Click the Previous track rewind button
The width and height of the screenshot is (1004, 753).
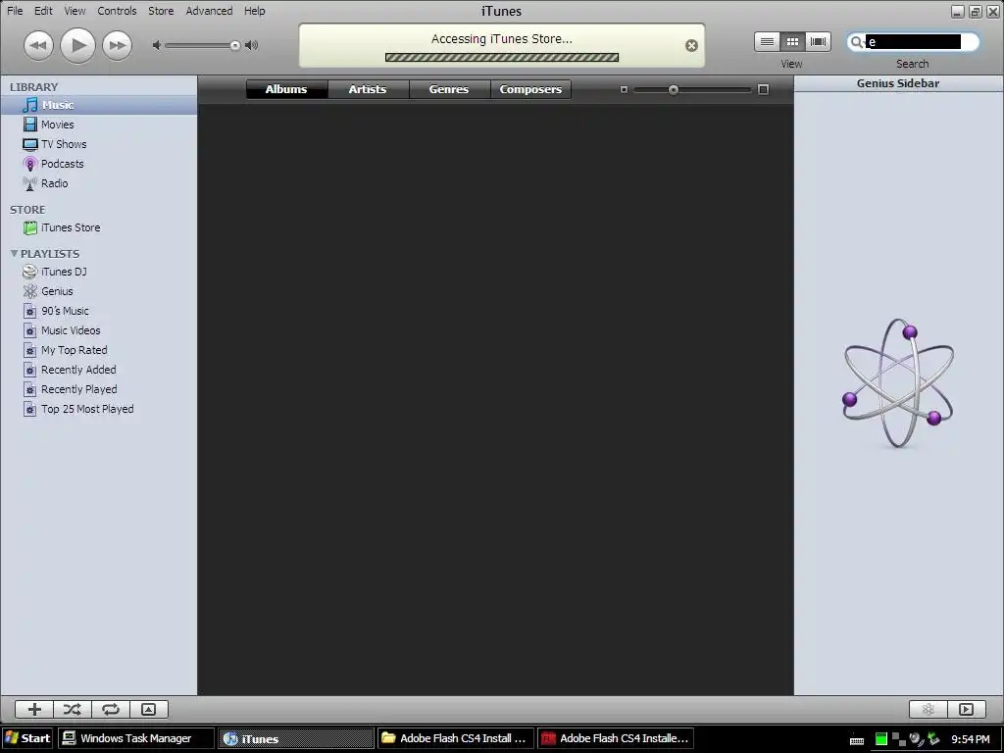coord(38,45)
